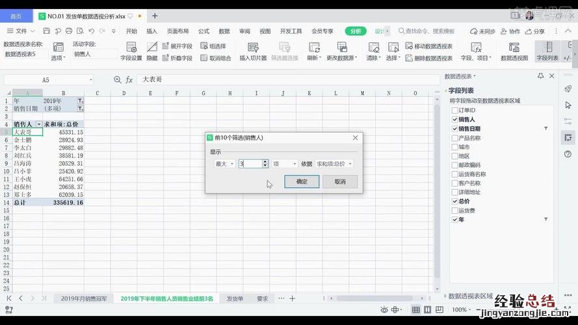Click the fx insert function icon
This screenshot has height=325, width=578.
tap(129, 80)
